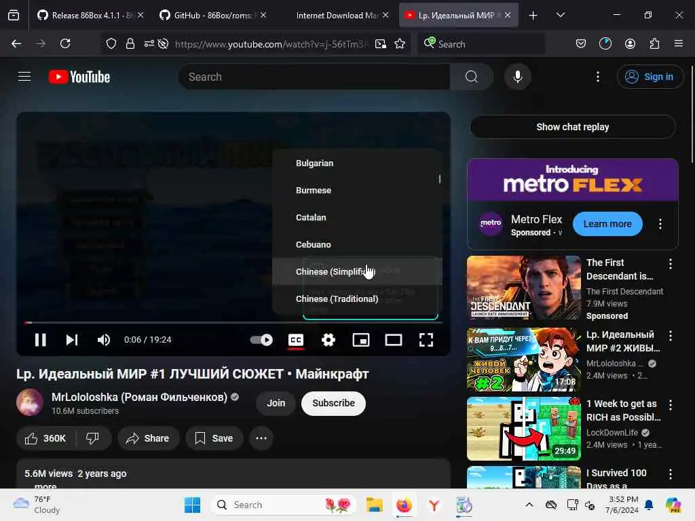Screen dimensions: 695x521
Task: Save the video to playlist
Action: [214, 438]
